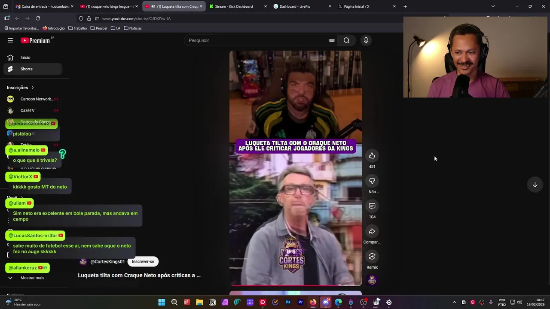Open Windows taskbar search
Image resolution: width=550 pixels, height=309 pixels.
point(174,303)
